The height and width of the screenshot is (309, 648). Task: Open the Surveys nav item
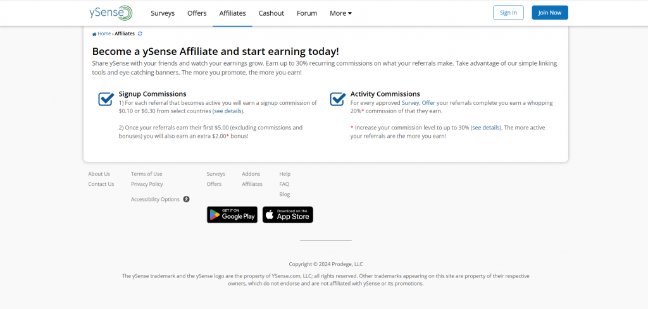[163, 13]
